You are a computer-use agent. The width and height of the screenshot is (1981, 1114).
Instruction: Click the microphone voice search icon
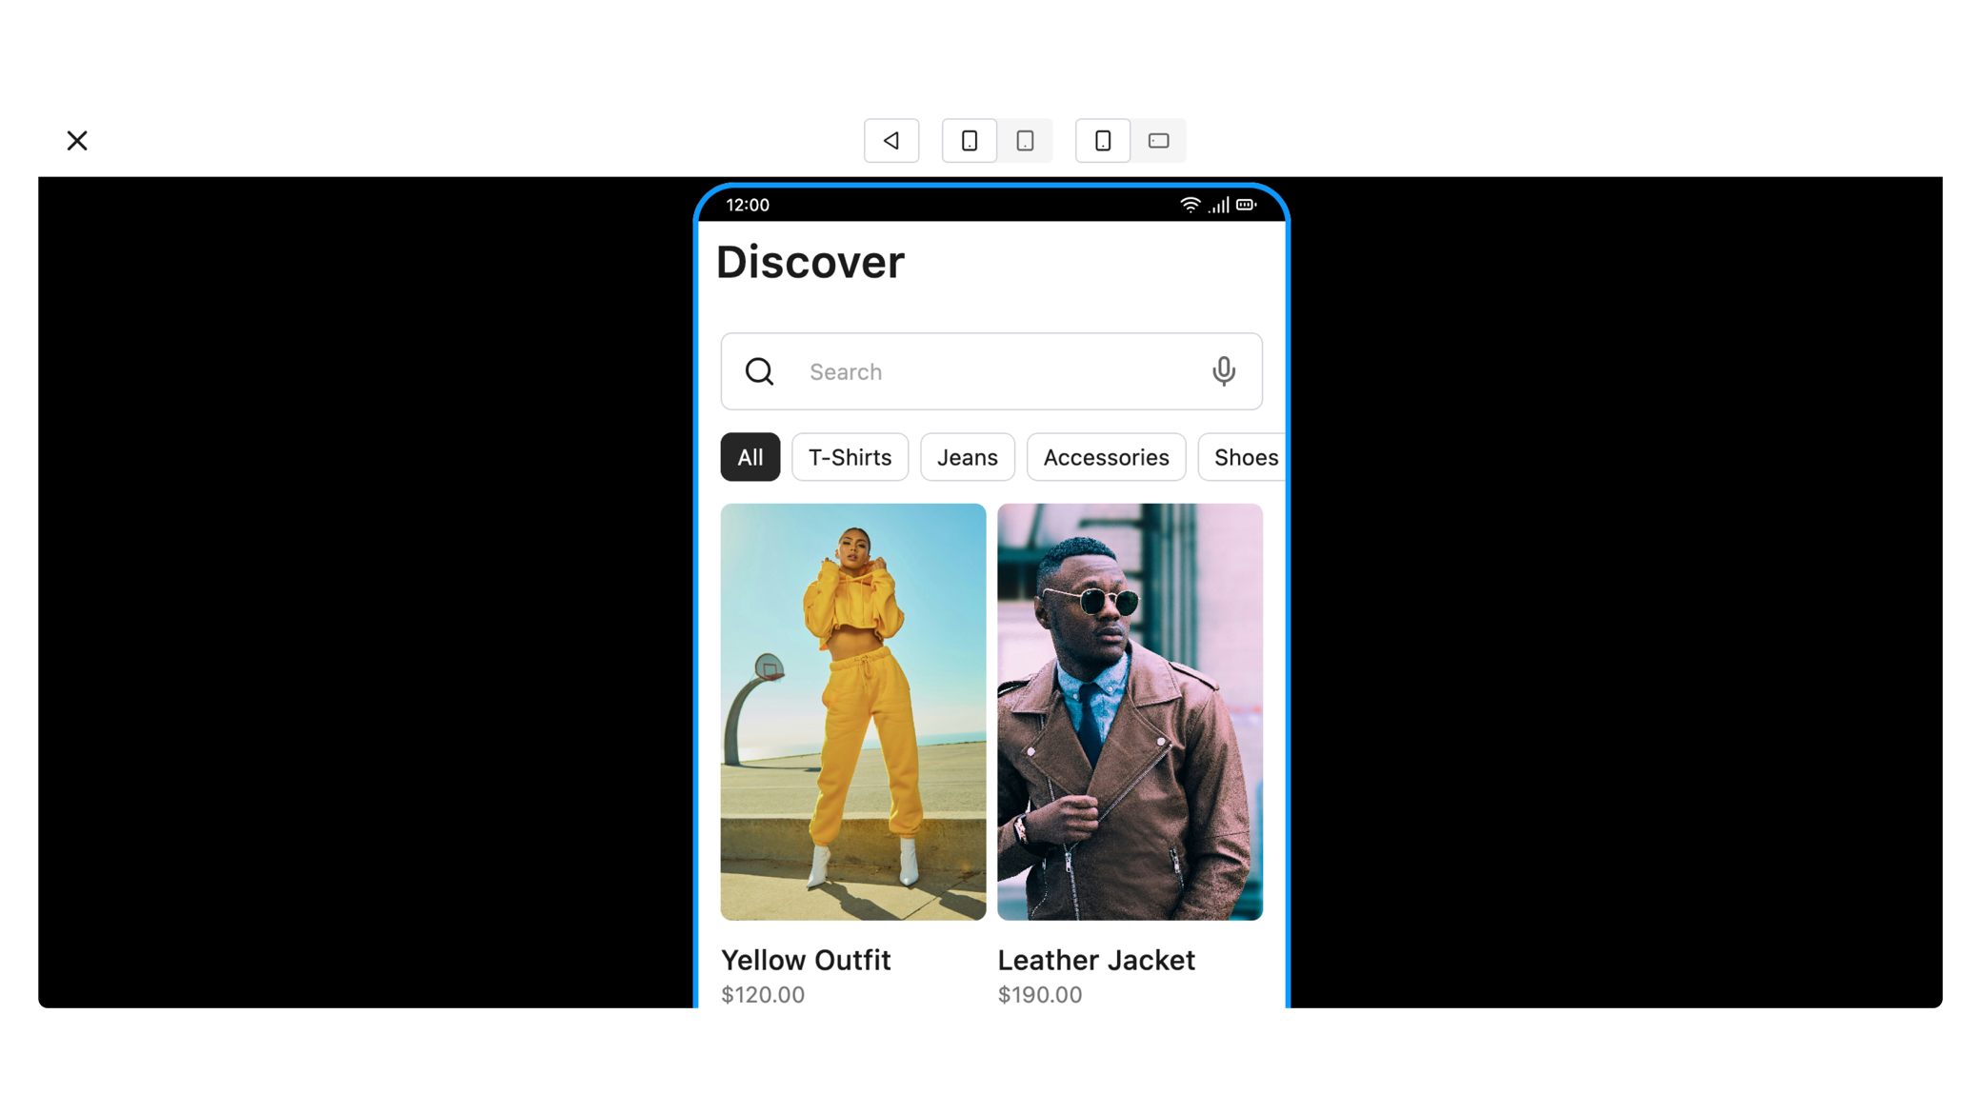click(x=1223, y=370)
